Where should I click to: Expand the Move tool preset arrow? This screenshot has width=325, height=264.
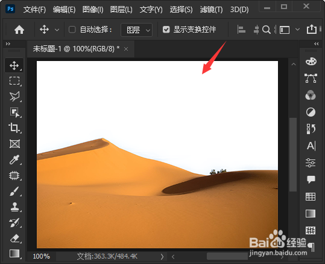coord(57,30)
